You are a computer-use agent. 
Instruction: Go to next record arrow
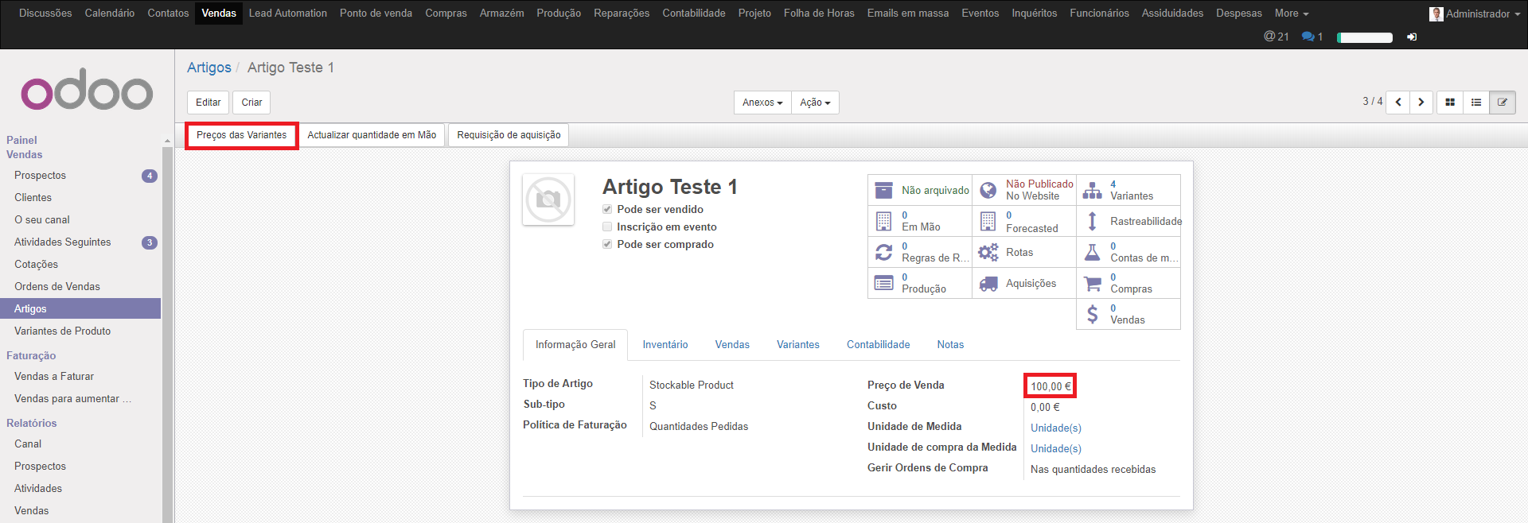click(1421, 103)
